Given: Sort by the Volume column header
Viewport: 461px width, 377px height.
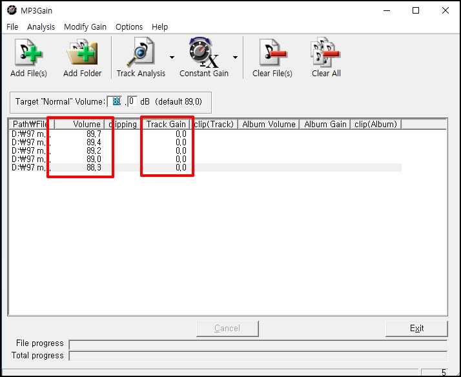Looking at the screenshot, I should coord(79,125).
